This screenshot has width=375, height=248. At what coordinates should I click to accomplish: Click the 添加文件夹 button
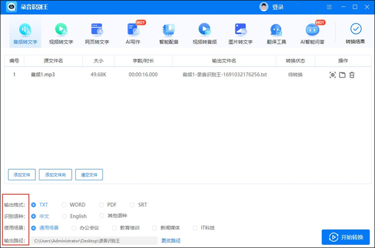55,174
